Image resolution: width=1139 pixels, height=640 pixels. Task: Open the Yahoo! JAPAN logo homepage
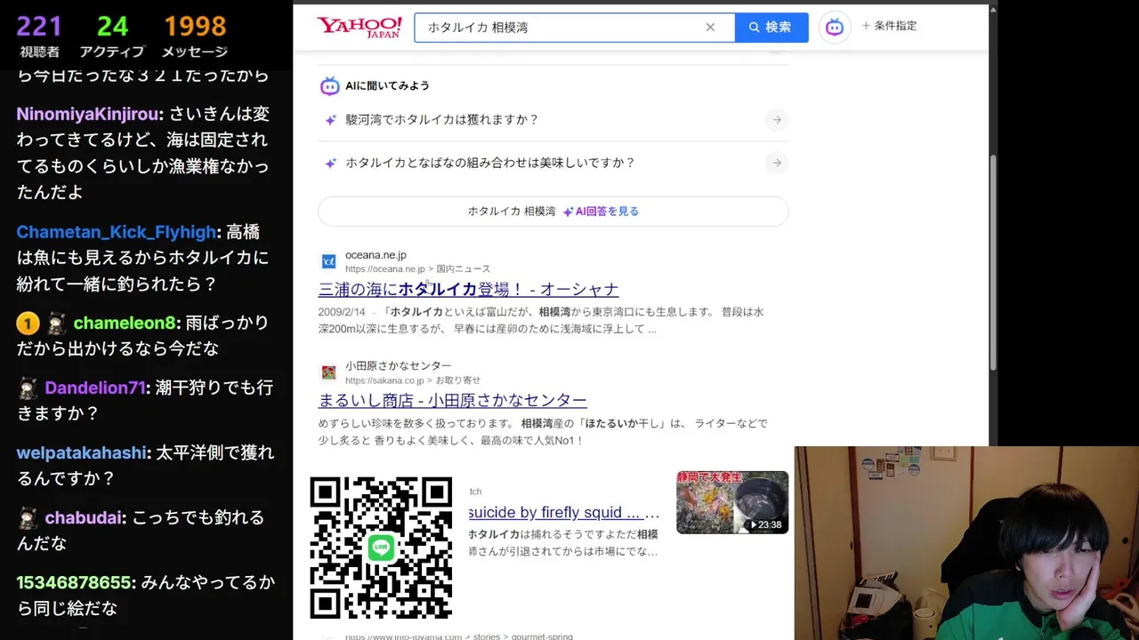[x=359, y=27]
